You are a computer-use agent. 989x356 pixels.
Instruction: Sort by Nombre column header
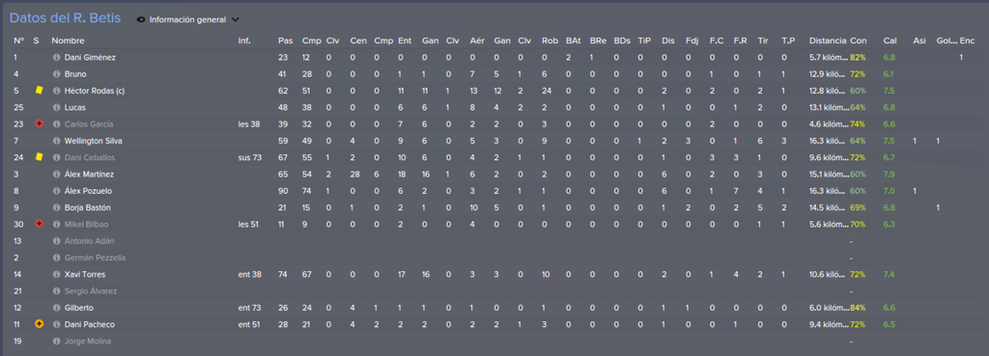coord(69,41)
